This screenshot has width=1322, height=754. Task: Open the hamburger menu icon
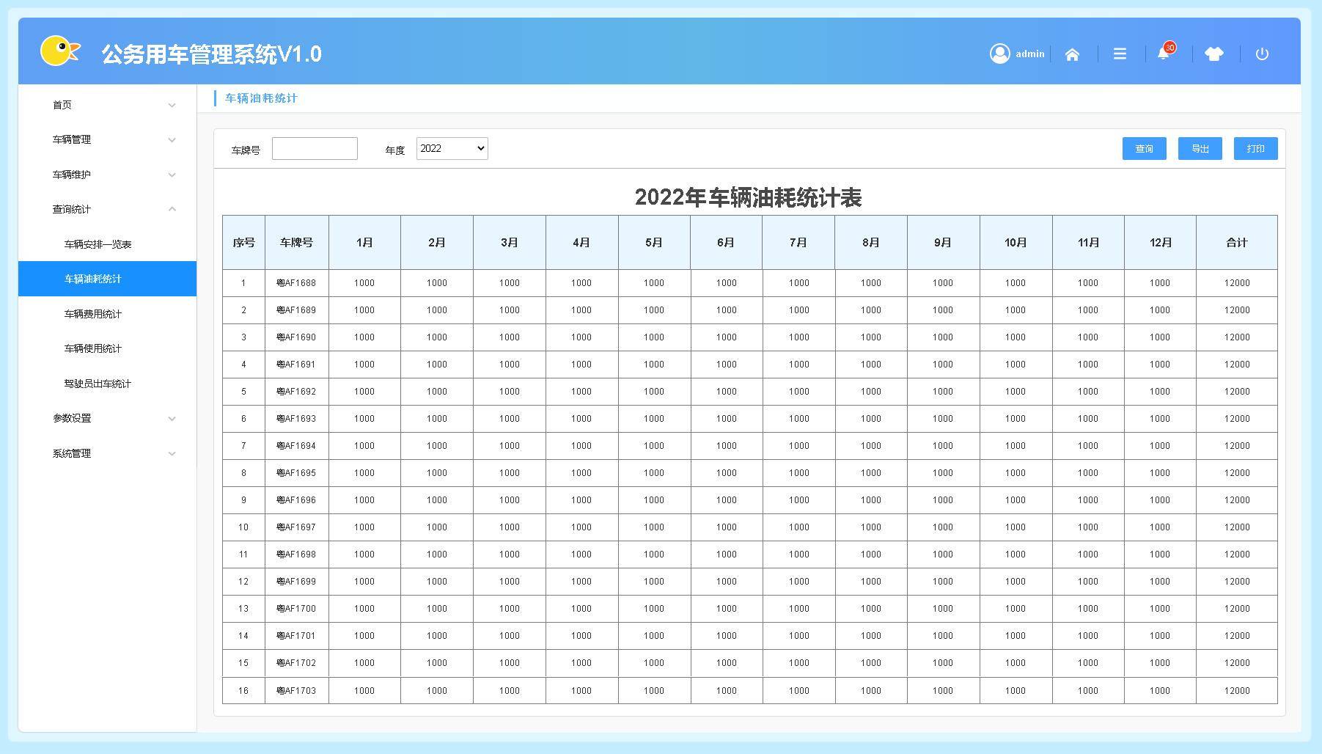click(x=1120, y=54)
